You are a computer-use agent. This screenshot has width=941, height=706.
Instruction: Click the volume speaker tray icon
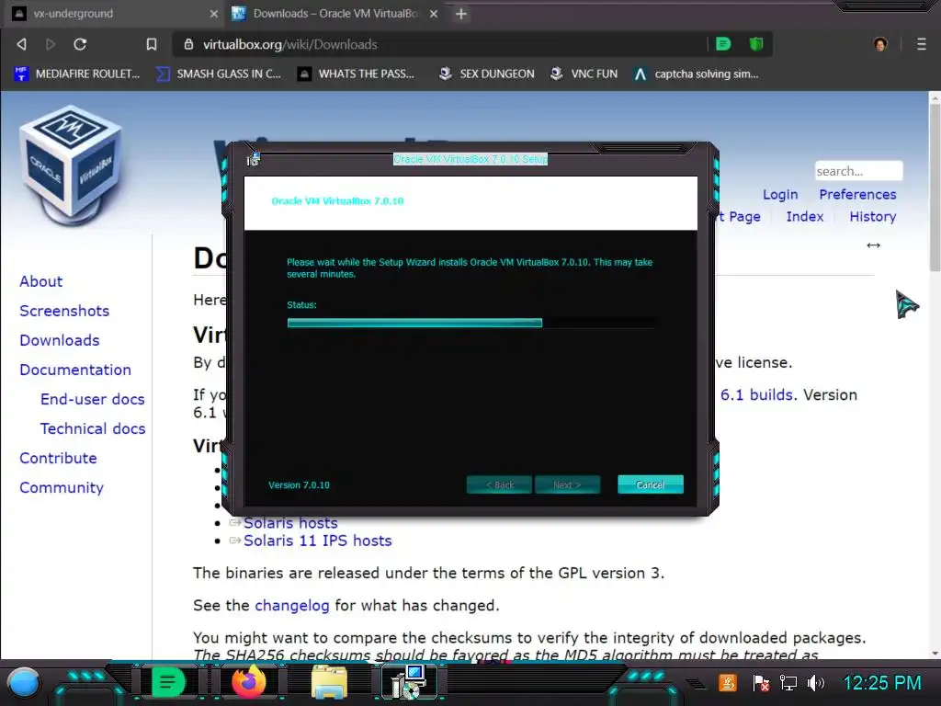[816, 683]
